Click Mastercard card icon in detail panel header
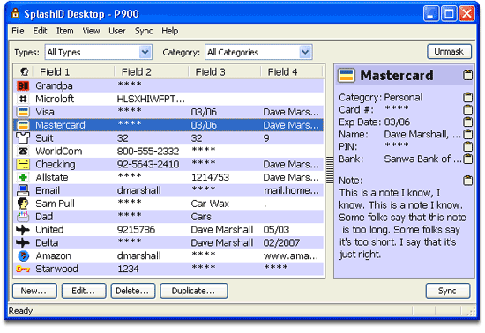 (x=347, y=76)
